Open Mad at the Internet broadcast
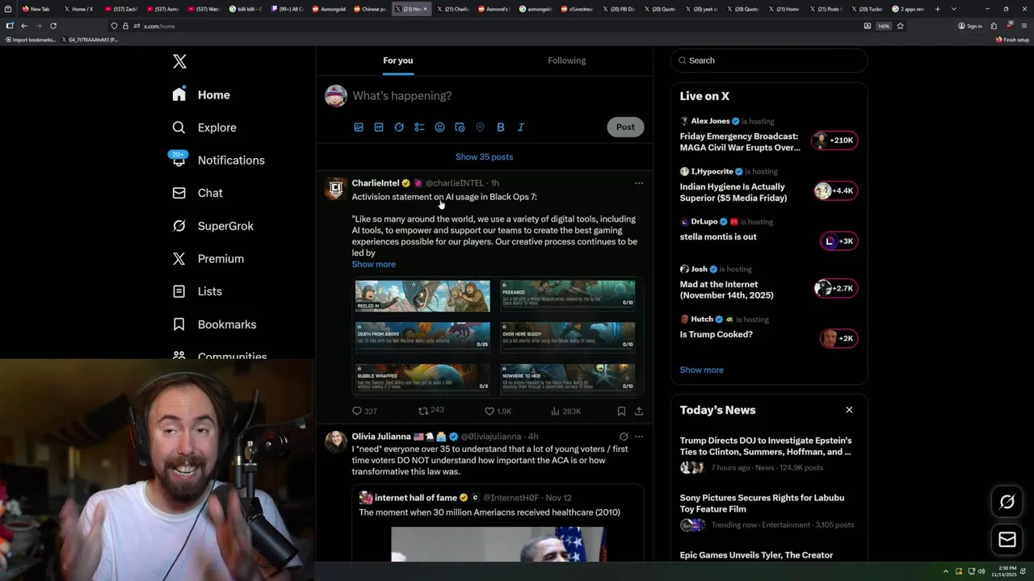This screenshot has width=1034, height=581. click(x=768, y=282)
